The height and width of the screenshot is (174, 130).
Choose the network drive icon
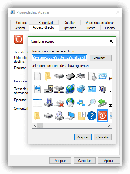pyautogui.click(x=59, y=89)
